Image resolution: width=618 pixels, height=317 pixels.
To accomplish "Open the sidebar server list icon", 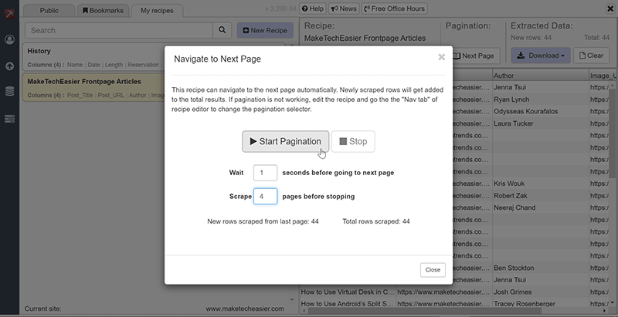I will pos(9,119).
